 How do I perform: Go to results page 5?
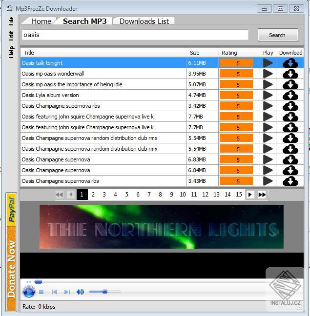click(126, 195)
